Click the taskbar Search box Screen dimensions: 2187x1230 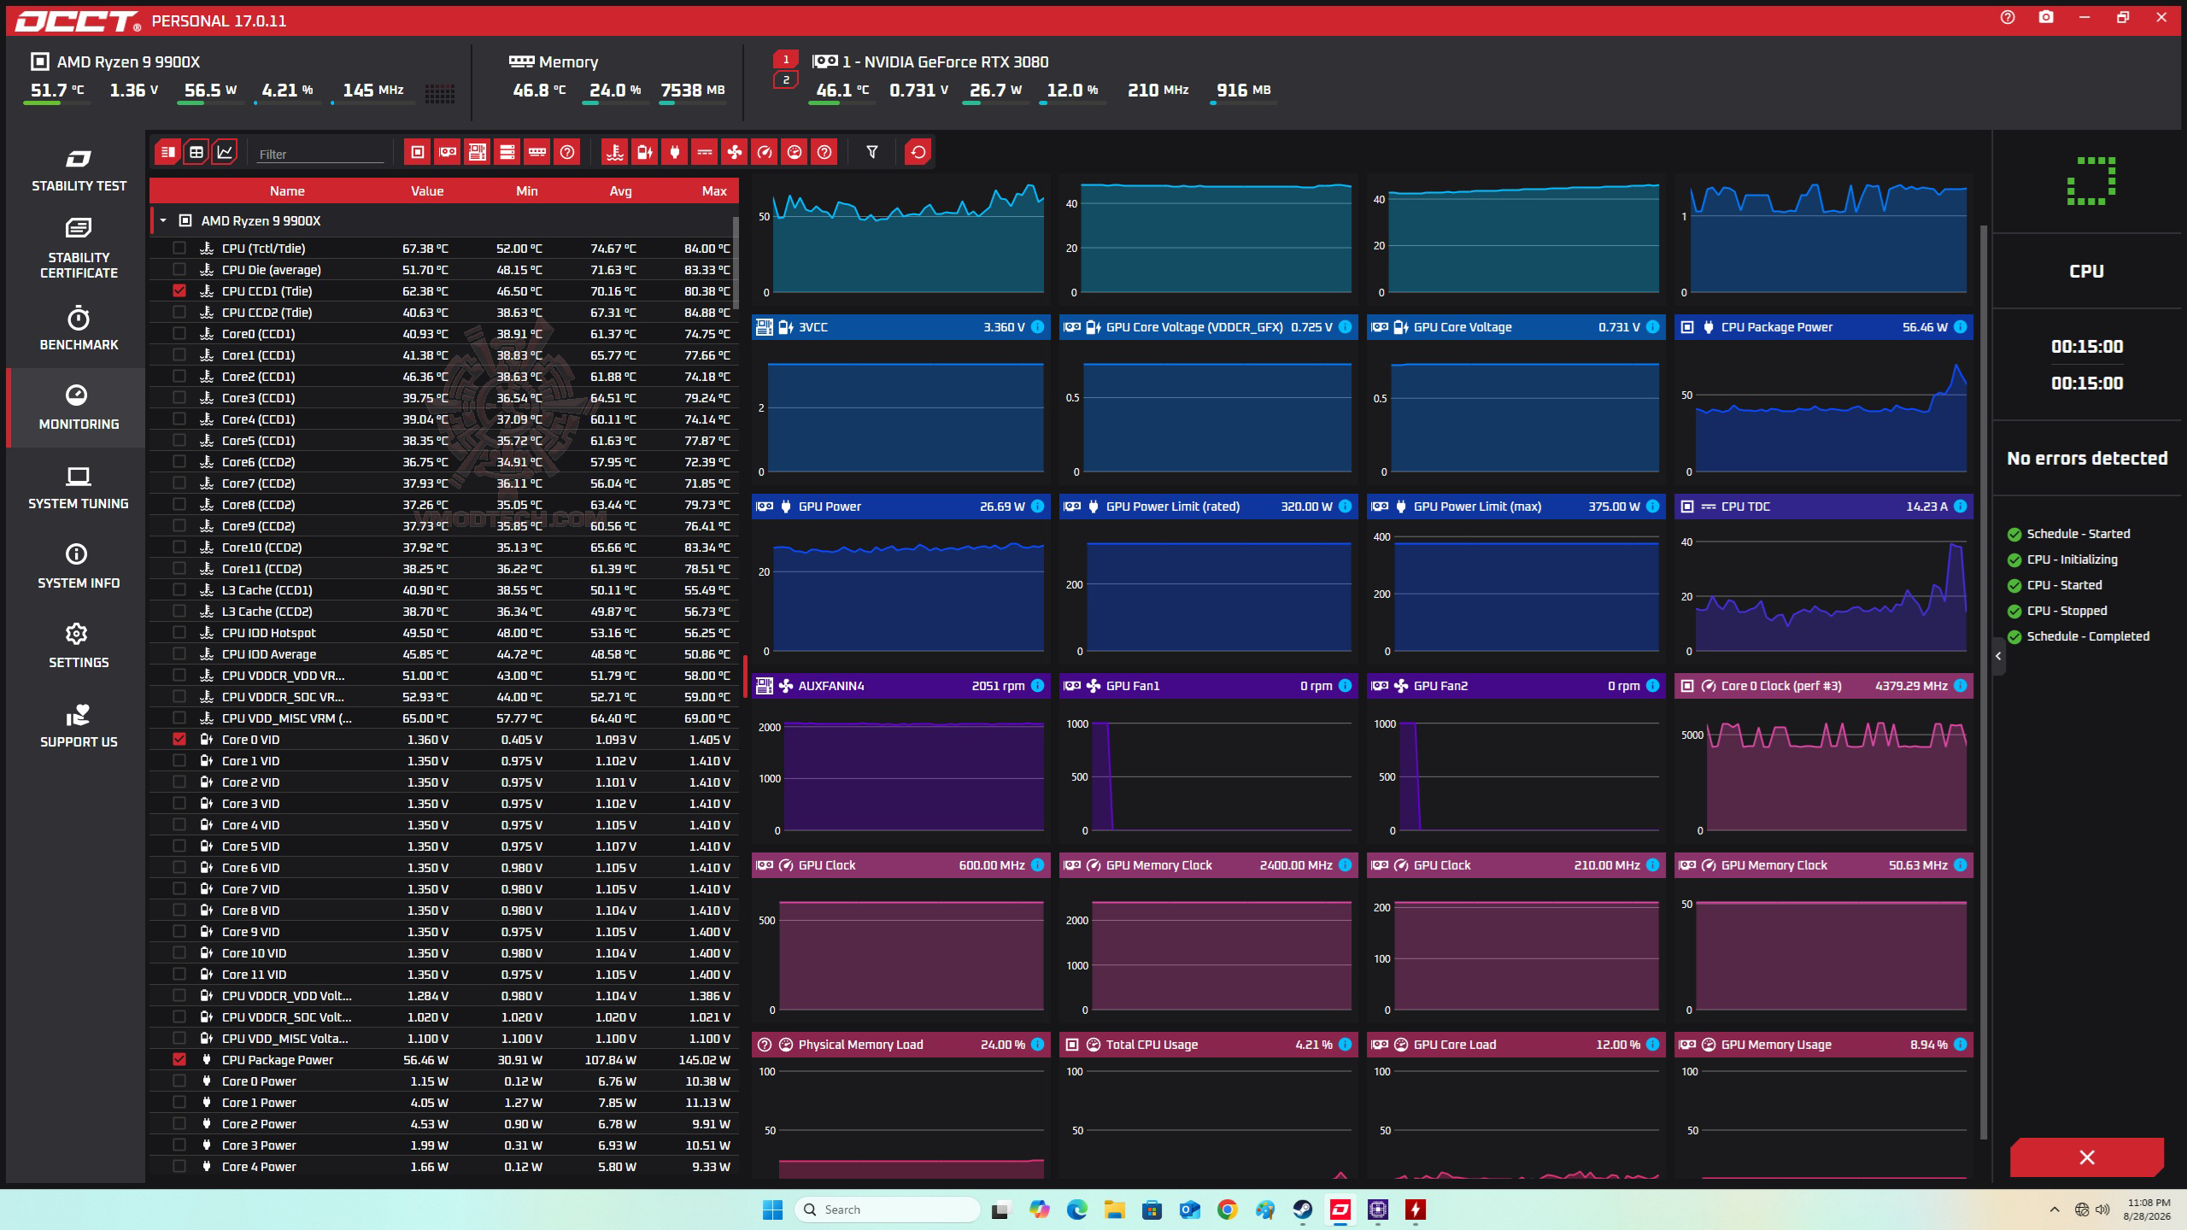pos(888,1209)
